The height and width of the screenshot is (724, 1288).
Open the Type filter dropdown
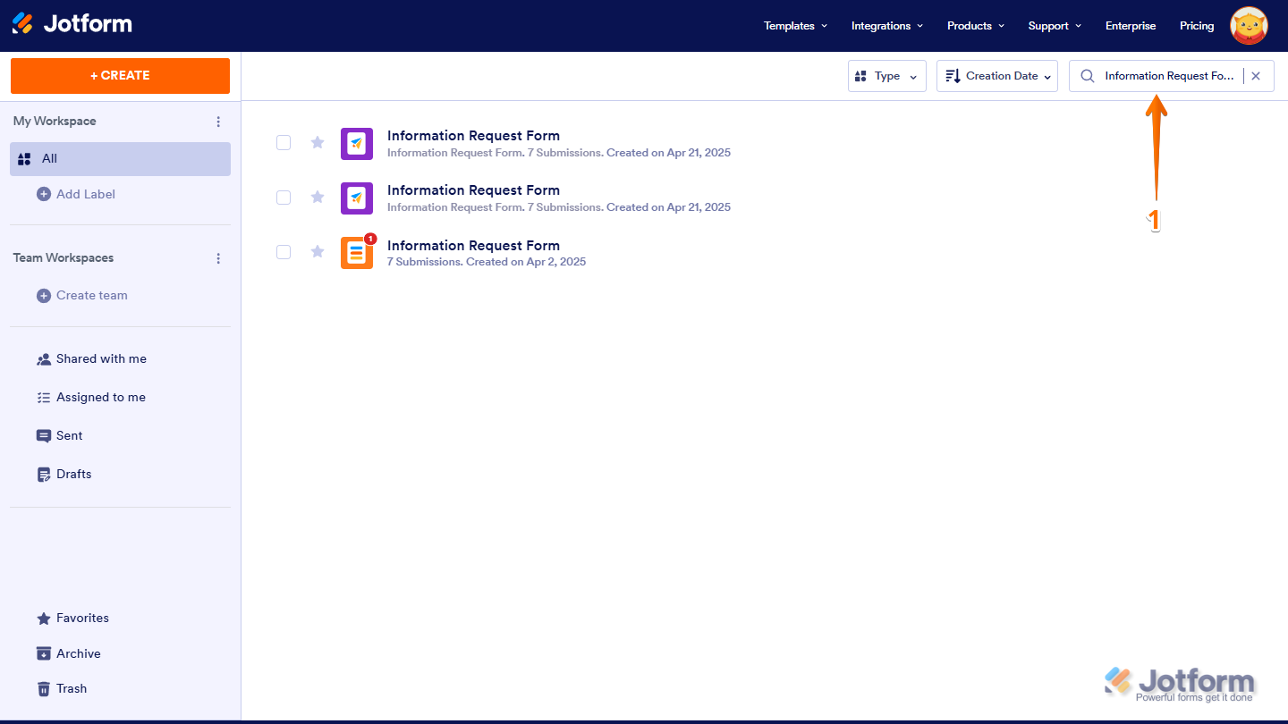pyautogui.click(x=886, y=76)
